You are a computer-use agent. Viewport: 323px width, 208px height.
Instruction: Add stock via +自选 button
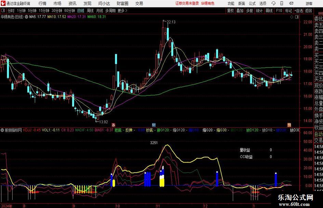click(298, 11)
